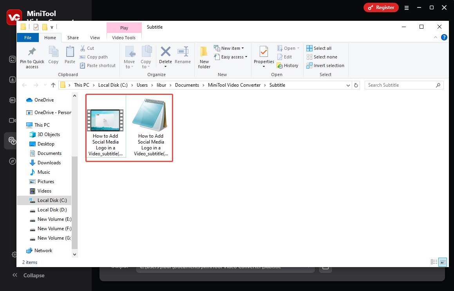Click Collapse in MiniTool sidebar

[x=28, y=275]
